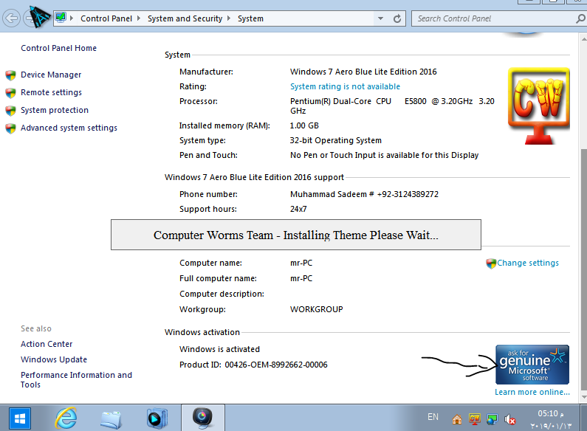The width and height of the screenshot is (587, 431).
Task: Open Device Manager from the sidebar
Action: 51,75
